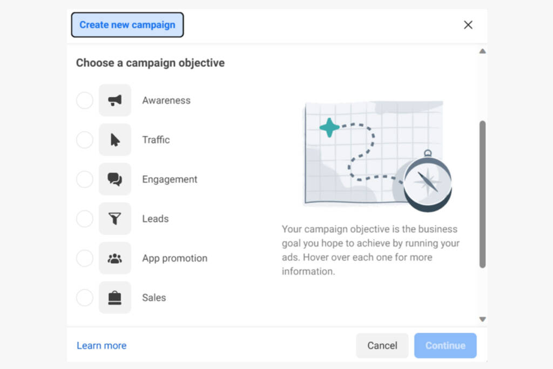Select the Traffic radio button
The height and width of the screenshot is (369, 553).
tap(85, 140)
